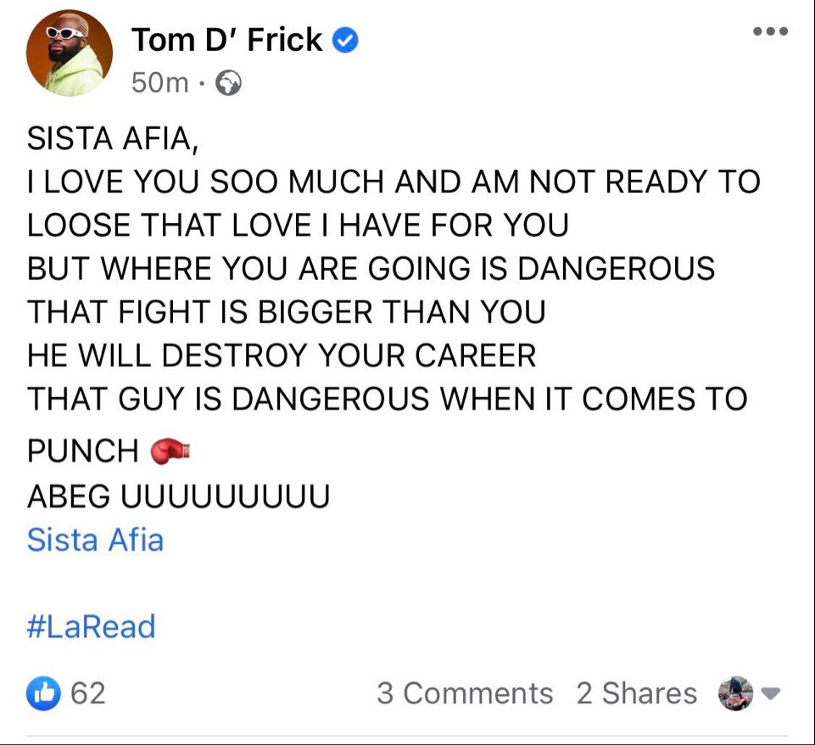Expand the dropdown arrow next to the avatar

point(770,693)
